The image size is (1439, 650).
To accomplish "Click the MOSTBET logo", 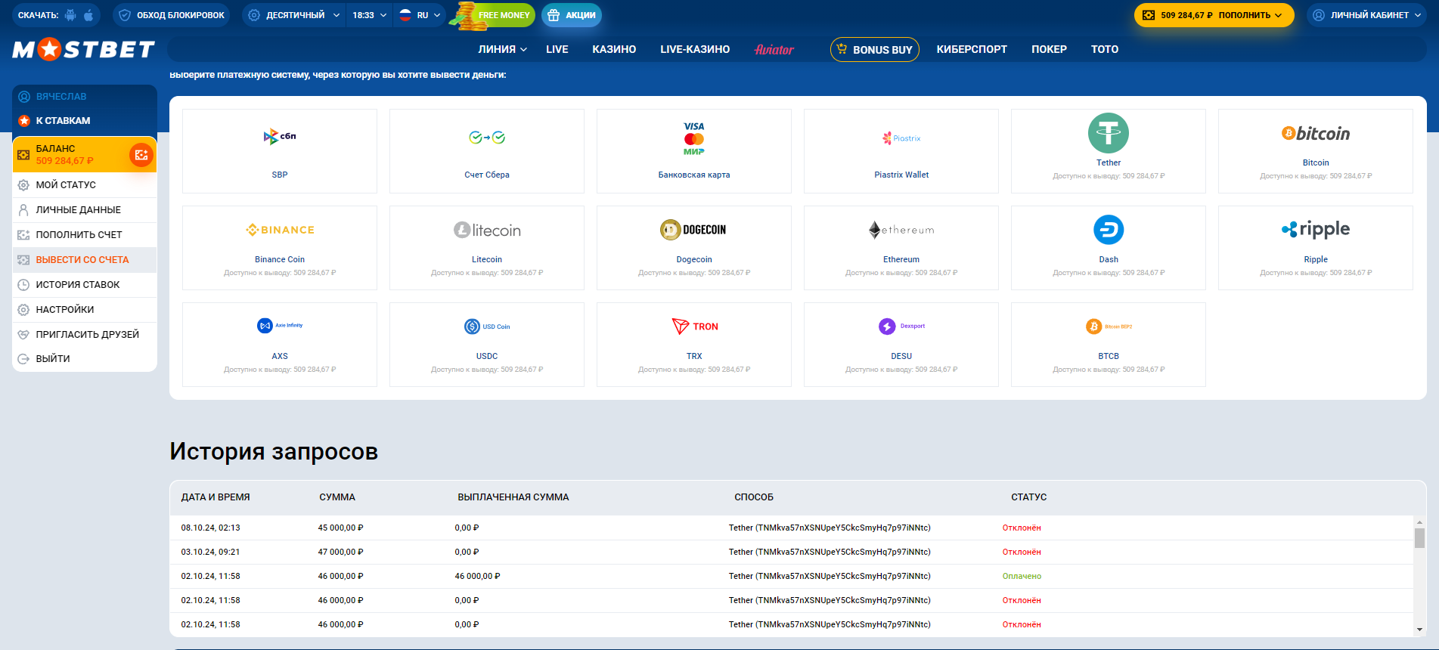I will tap(83, 50).
